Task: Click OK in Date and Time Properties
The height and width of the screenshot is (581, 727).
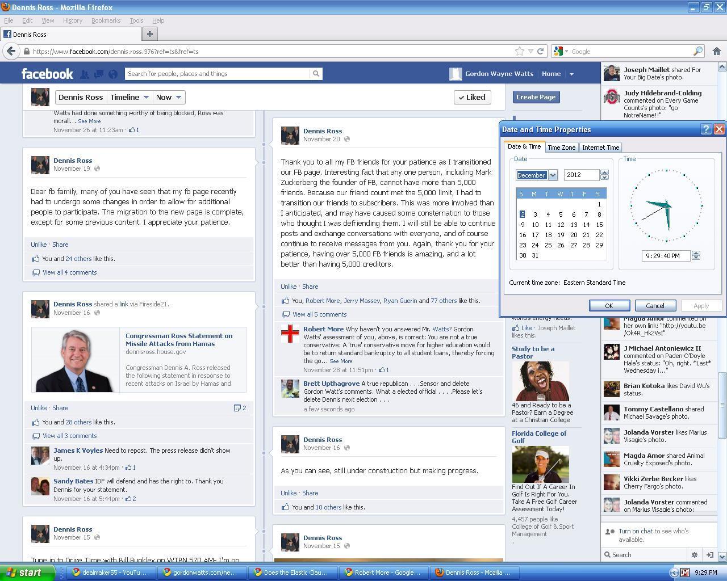Action: (x=609, y=306)
